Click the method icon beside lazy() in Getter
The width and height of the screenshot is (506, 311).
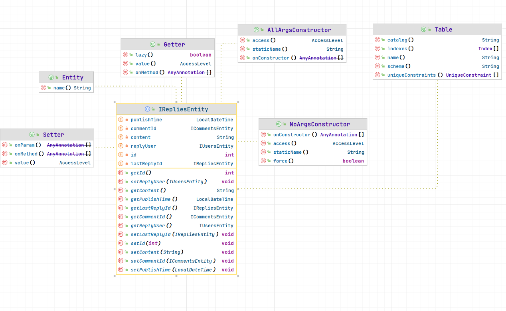125,55
